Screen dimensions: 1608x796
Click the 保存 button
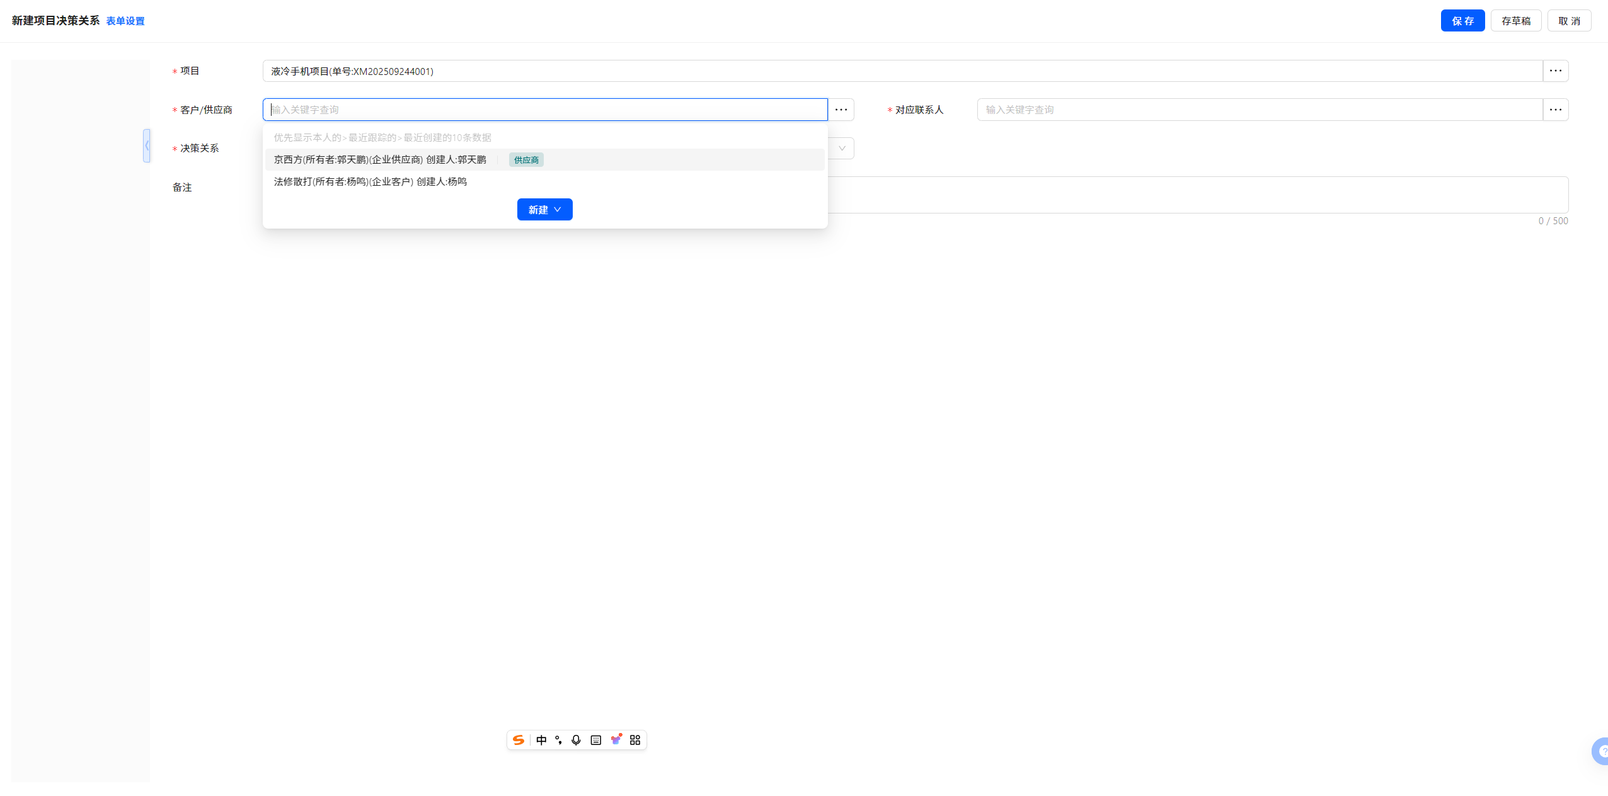[1462, 21]
